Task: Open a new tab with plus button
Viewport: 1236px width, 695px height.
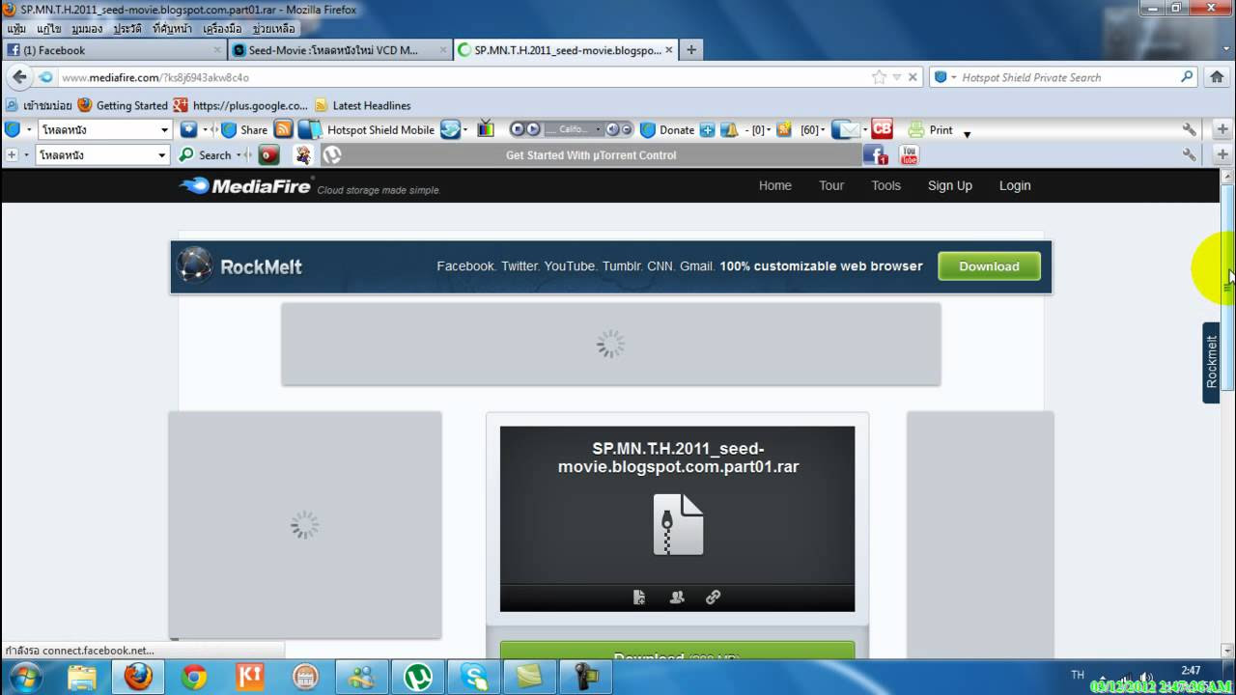Action: [691, 50]
